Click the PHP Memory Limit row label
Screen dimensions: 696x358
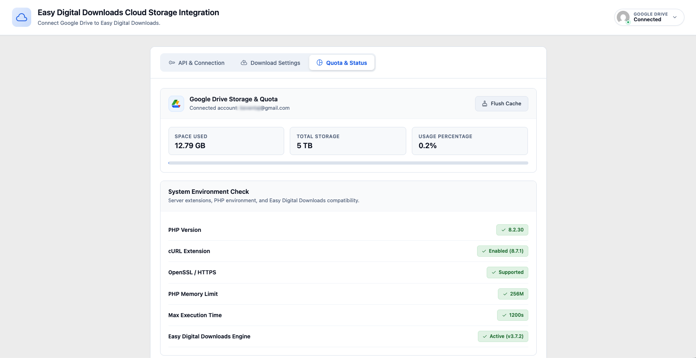point(193,294)
